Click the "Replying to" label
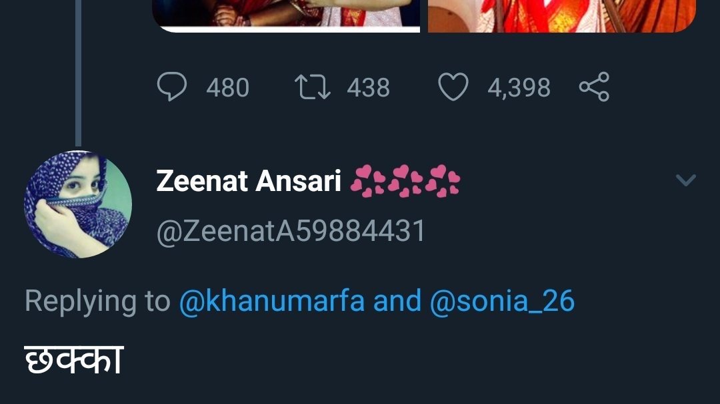Viewport: 720px width, 404px height. click(97, 301)
